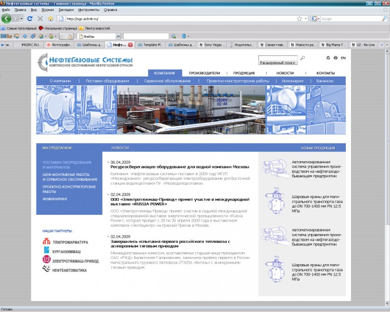
Task: Click the Расширенный поиск button
Action: (x=278, y=63)
